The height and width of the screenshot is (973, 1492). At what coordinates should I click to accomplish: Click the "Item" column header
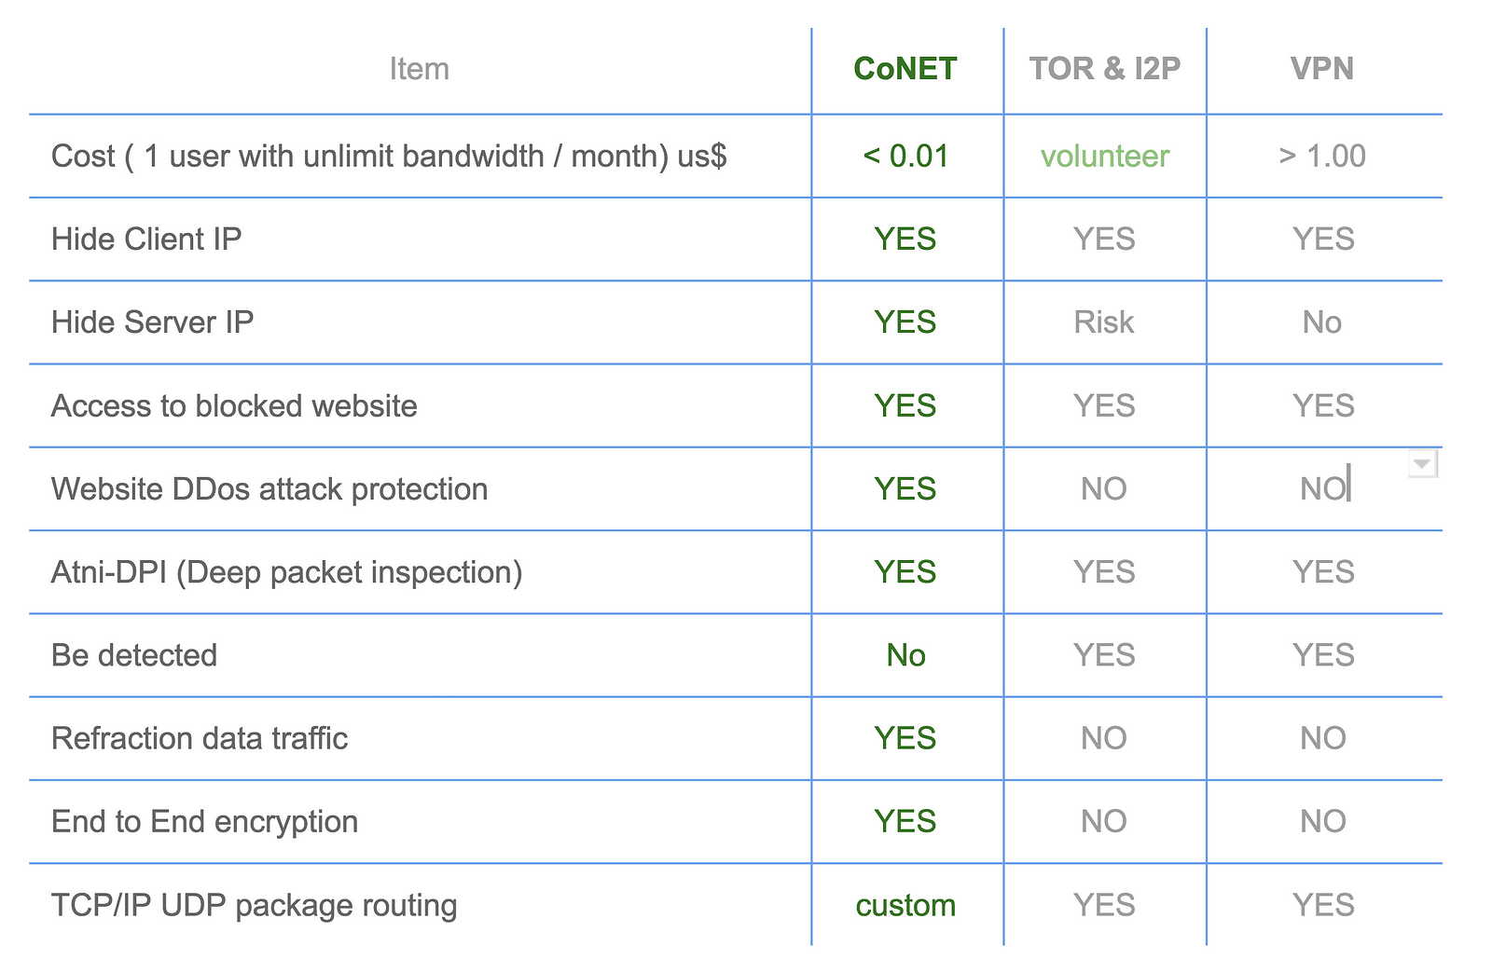click(419, 69)
